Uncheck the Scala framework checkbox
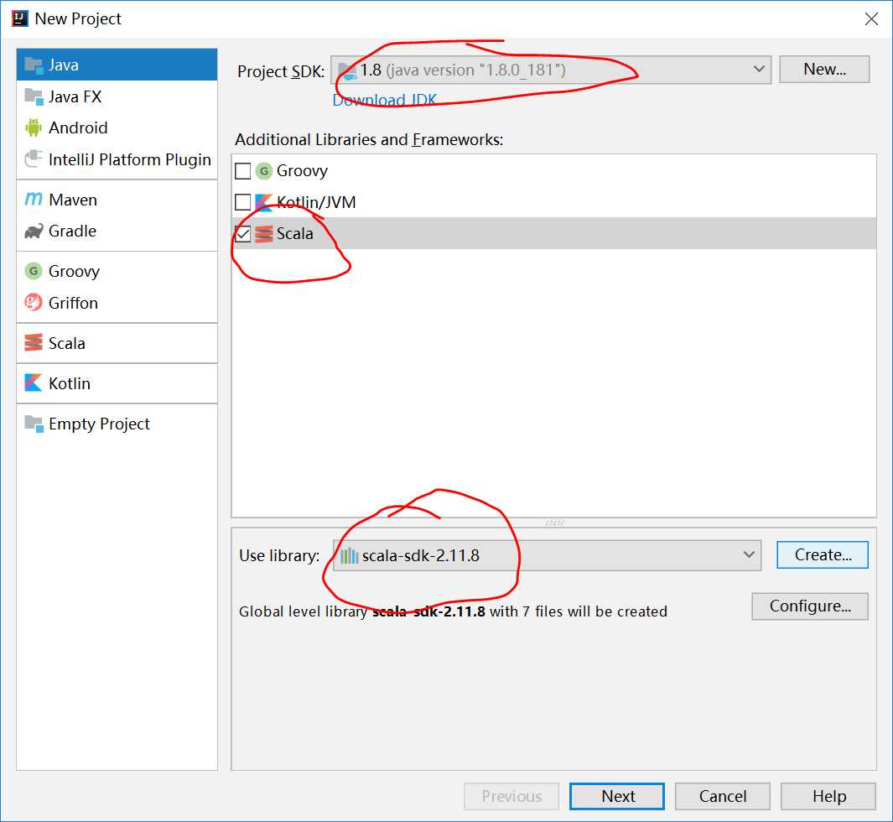893x822 pixels. click(242, 233)
